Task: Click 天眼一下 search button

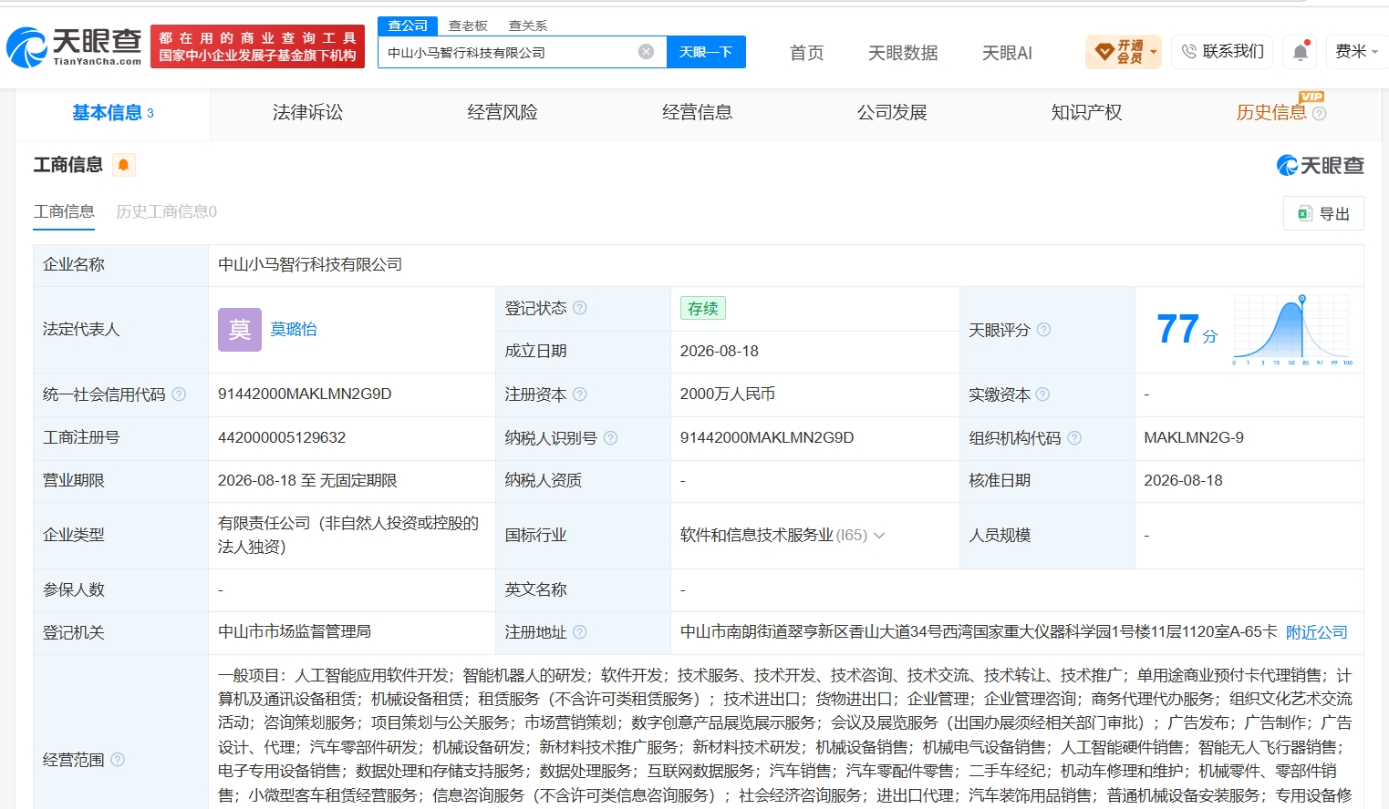Action: point(706,52)
